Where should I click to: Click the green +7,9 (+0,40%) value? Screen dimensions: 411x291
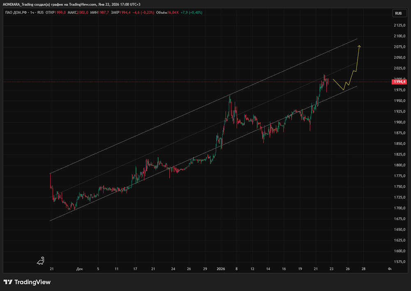(x=192, y=12)
